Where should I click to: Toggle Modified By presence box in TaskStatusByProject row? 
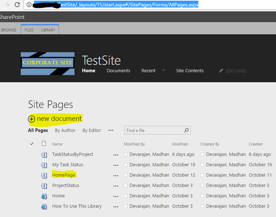(126, 154)
